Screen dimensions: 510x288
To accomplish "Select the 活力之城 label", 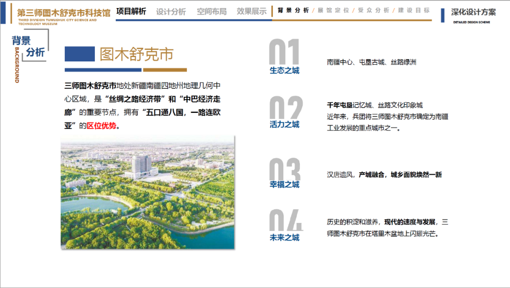I will click(x=285, y=125).
